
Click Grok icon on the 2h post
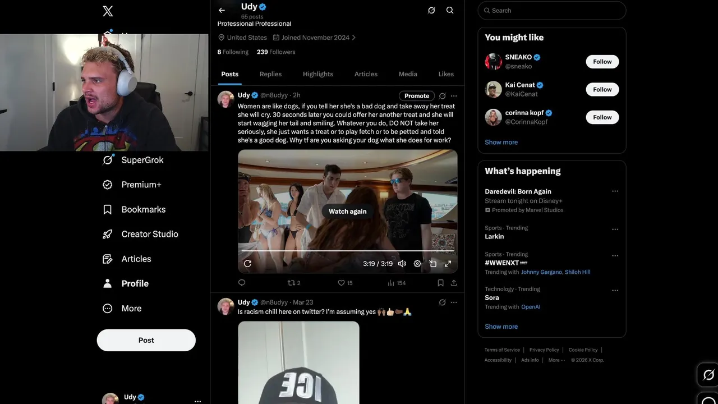point(442,96)
